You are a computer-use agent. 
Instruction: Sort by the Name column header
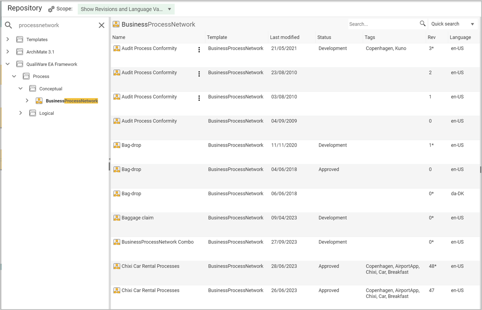pos(119,37)
